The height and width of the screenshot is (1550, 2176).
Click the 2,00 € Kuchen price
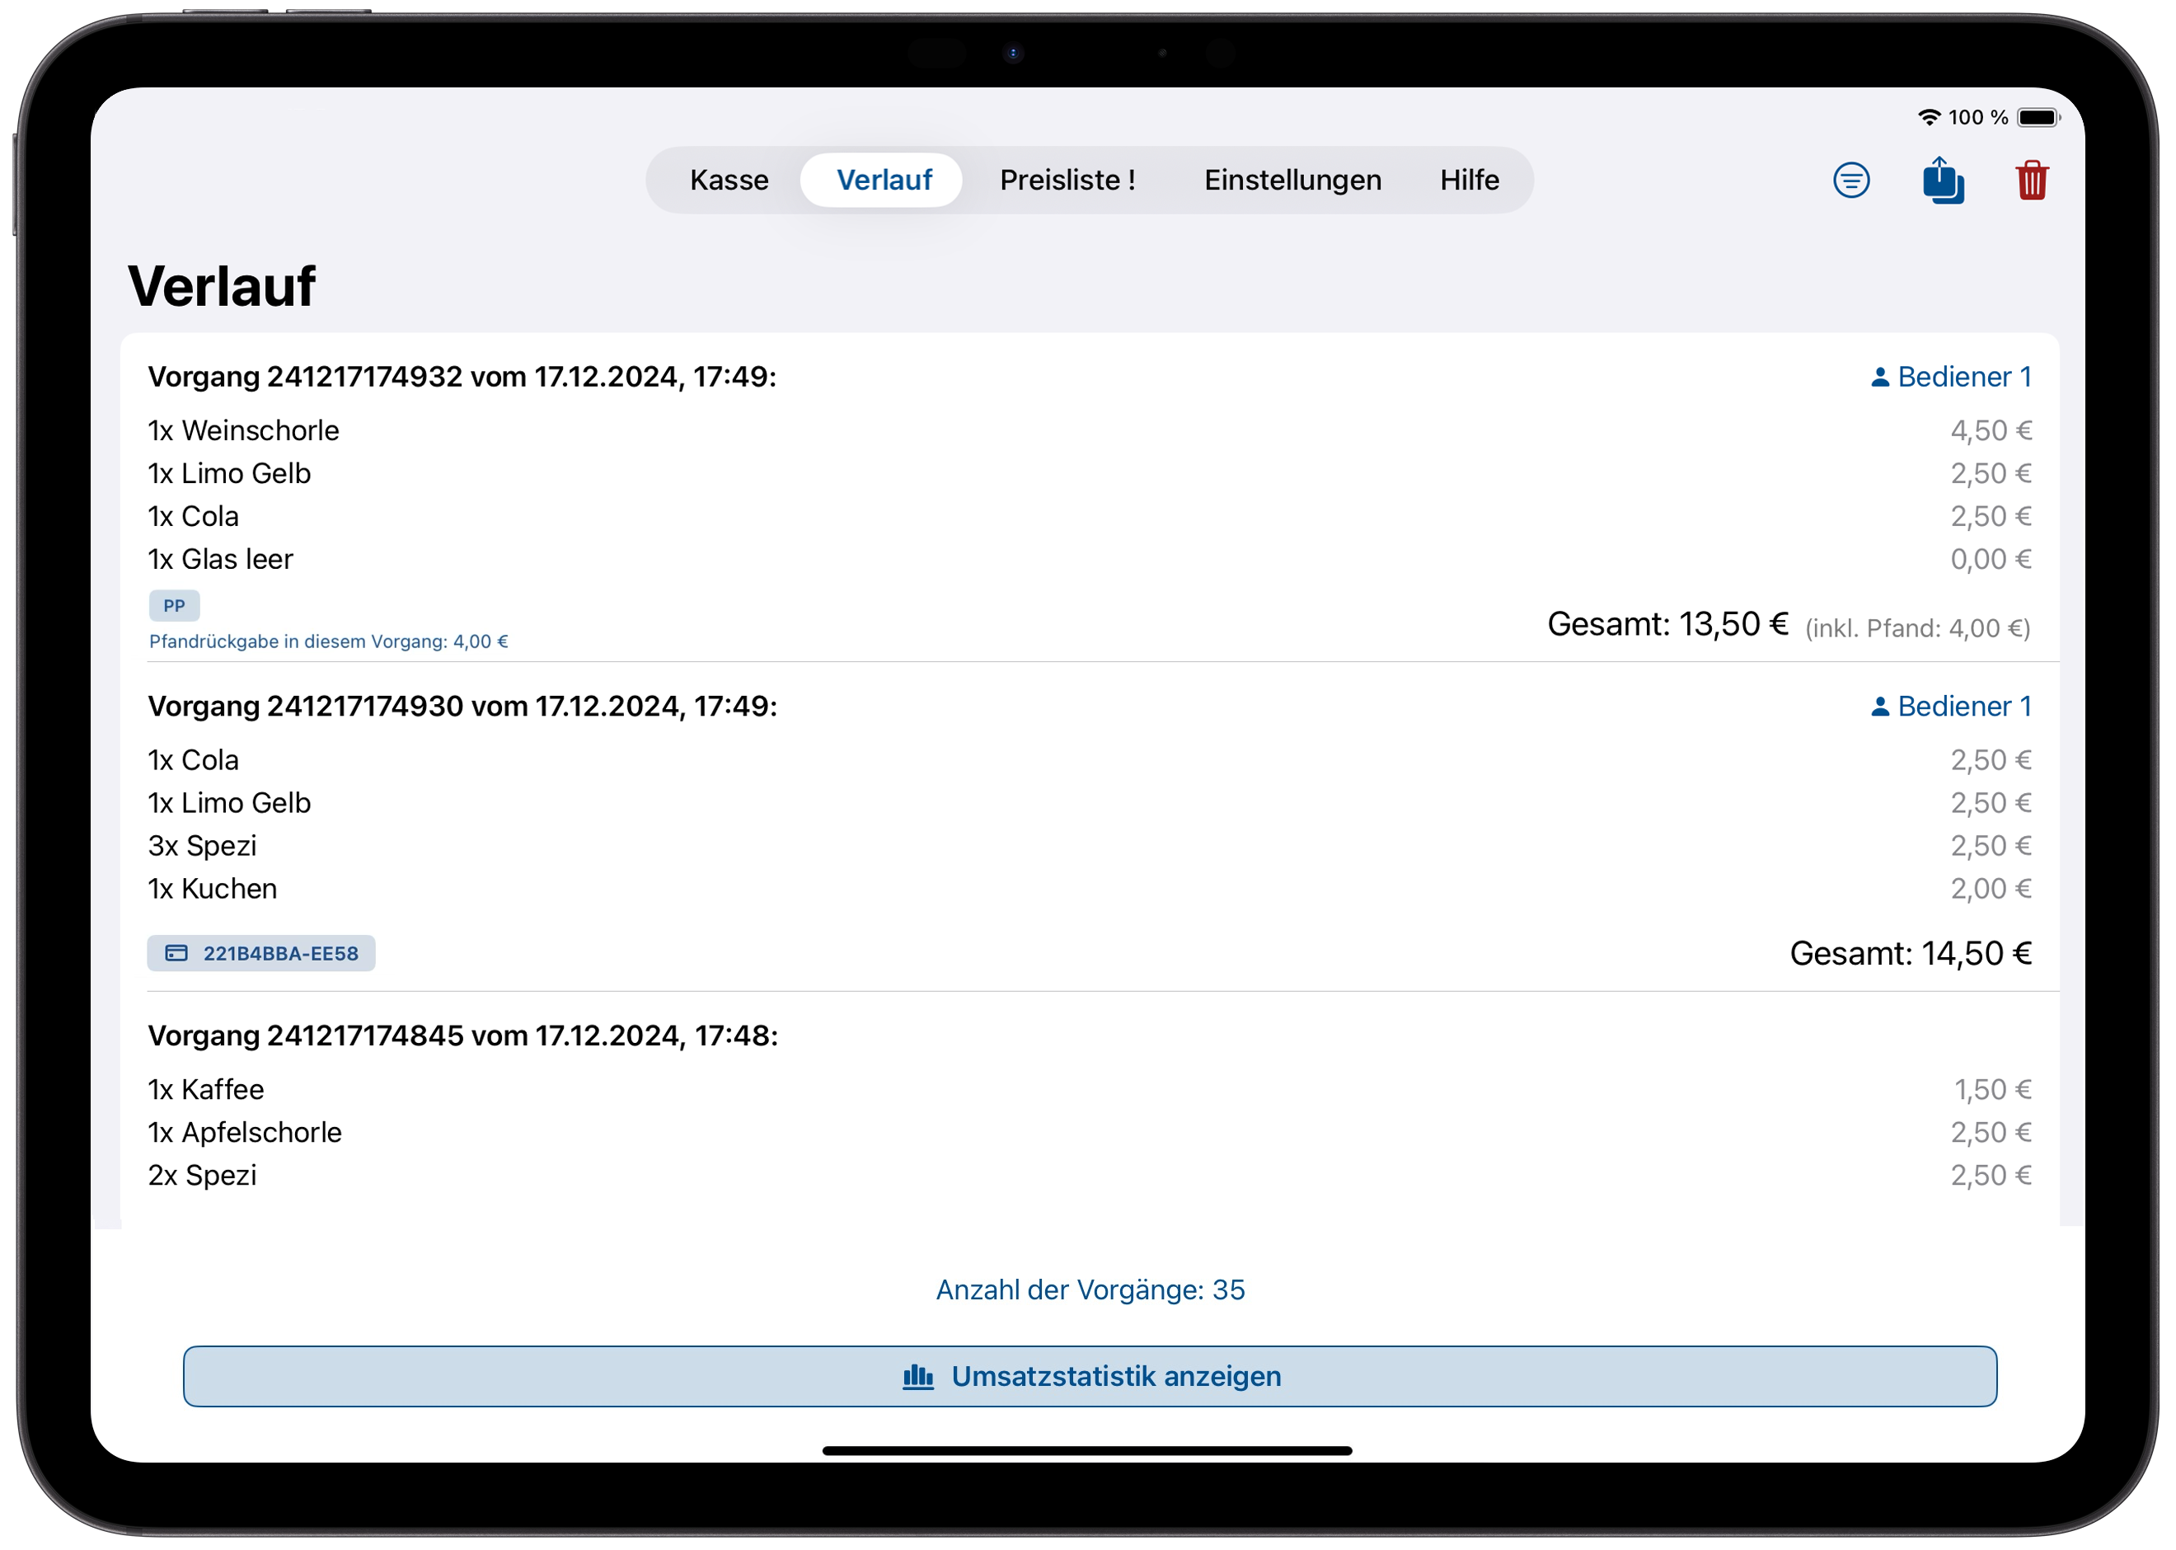pos(1991,889)
